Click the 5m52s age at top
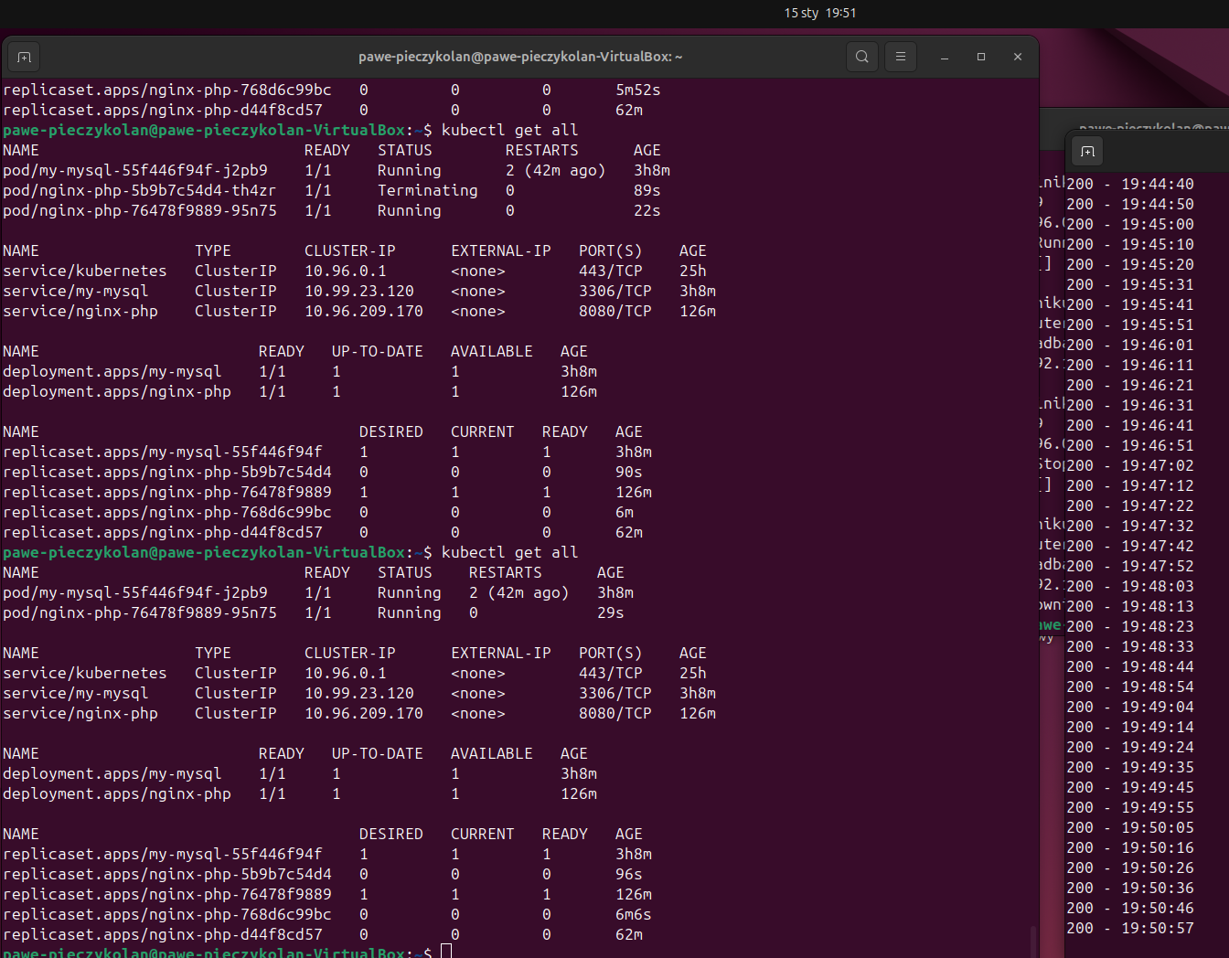1229x958 pixels. click(638, 90)
